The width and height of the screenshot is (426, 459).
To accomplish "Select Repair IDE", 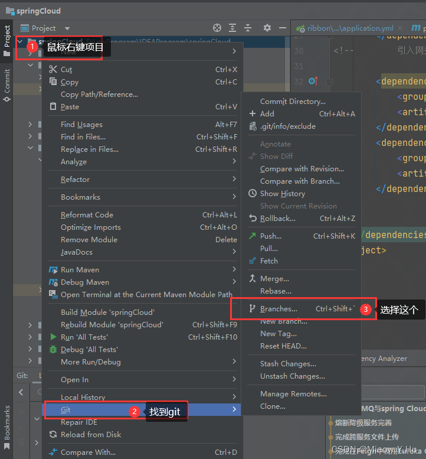I will [79, 422].
